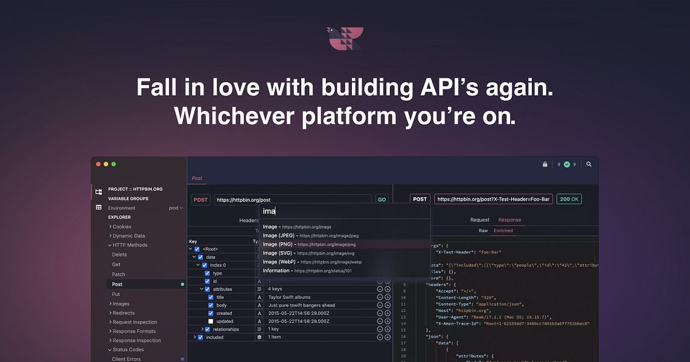Add a row after updated with plus icon
Screen dimensions: 690x362
tap(388, 321)
